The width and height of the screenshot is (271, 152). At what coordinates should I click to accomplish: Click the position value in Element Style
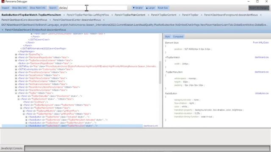(x=197, y=49)
